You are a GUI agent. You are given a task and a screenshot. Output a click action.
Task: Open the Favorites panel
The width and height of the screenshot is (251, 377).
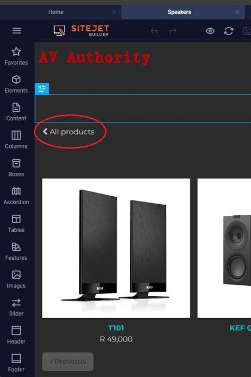pos(16,56)
